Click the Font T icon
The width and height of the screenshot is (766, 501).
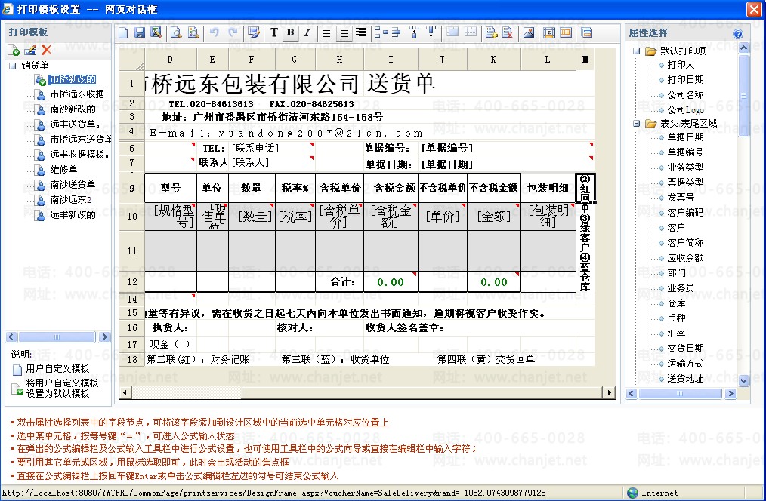click(x=274, y=32)
